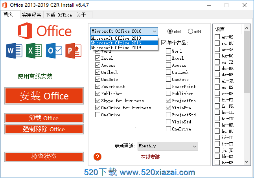Open help via the red question mark icon

click(x=98, y=157)
